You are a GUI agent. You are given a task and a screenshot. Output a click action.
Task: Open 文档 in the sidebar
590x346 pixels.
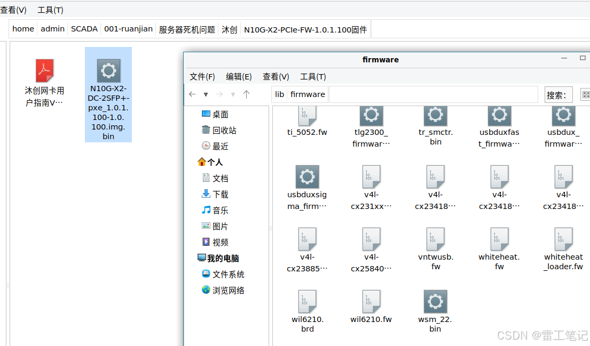click(215, 179)
